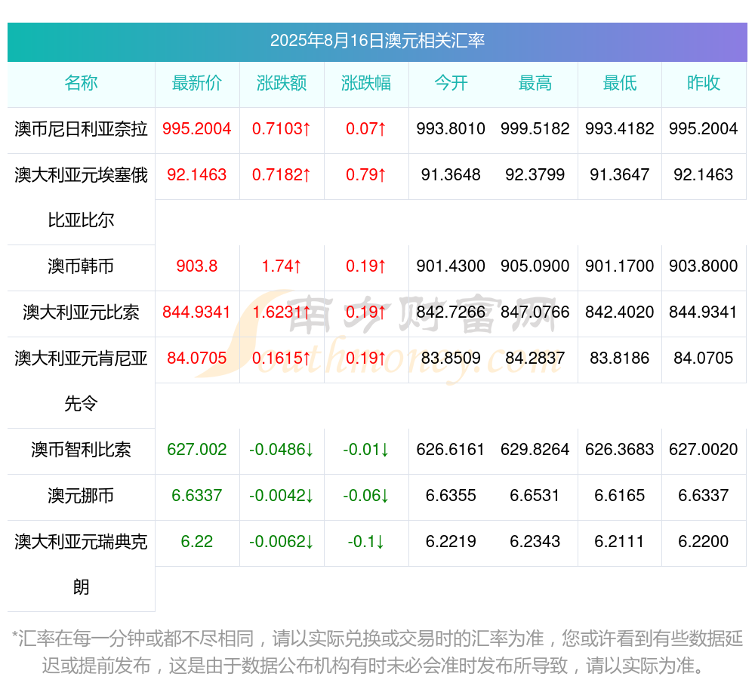Click change amount 0.7182↑
The width and height of the screenshot is (755, 689).
(x=282, y=174)
